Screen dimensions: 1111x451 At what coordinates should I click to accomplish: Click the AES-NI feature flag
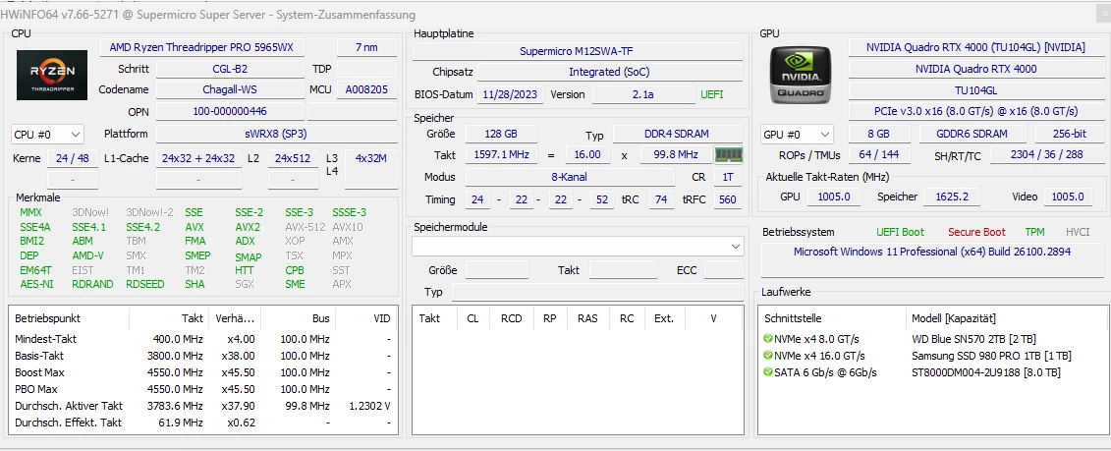36,284
